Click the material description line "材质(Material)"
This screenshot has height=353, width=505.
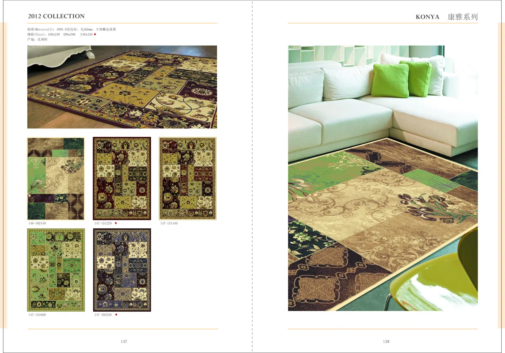click(72, 29)
